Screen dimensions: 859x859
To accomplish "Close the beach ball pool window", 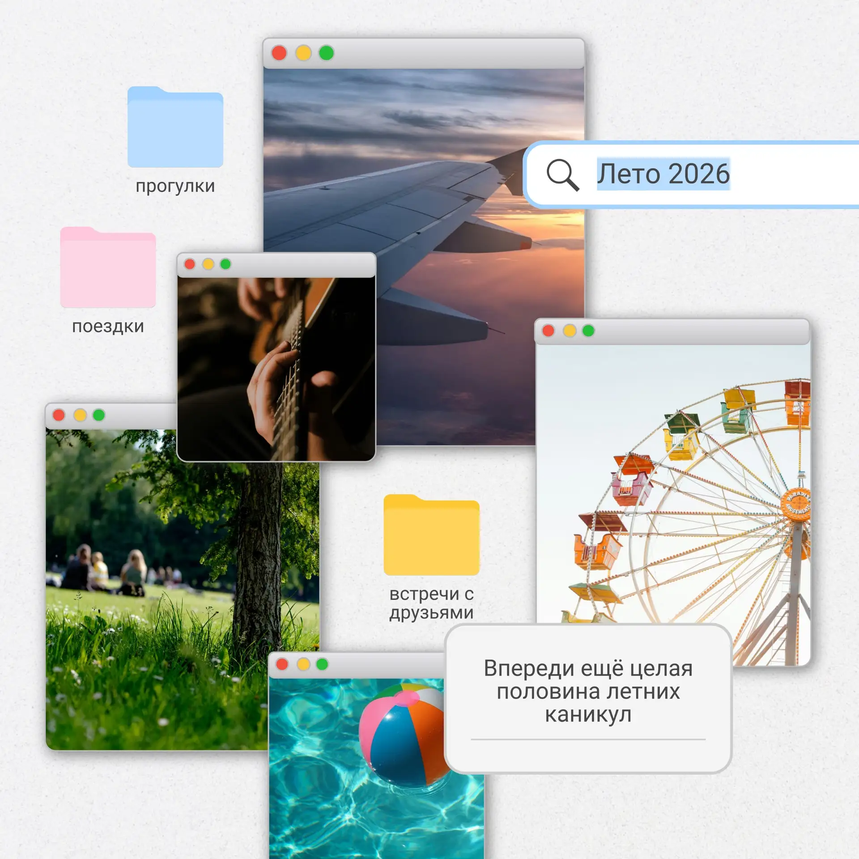I will tap(282, 664).
